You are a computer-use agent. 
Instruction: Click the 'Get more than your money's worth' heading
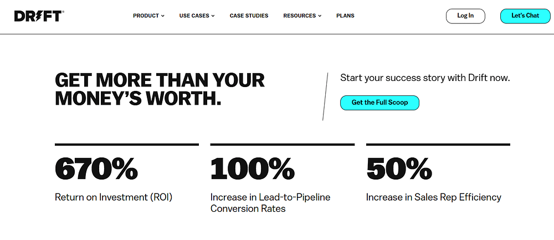tap(160, 89)
